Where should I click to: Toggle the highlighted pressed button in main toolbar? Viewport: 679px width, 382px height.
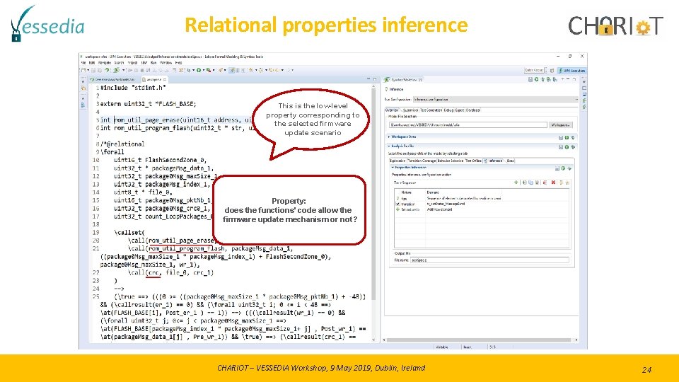232,70
